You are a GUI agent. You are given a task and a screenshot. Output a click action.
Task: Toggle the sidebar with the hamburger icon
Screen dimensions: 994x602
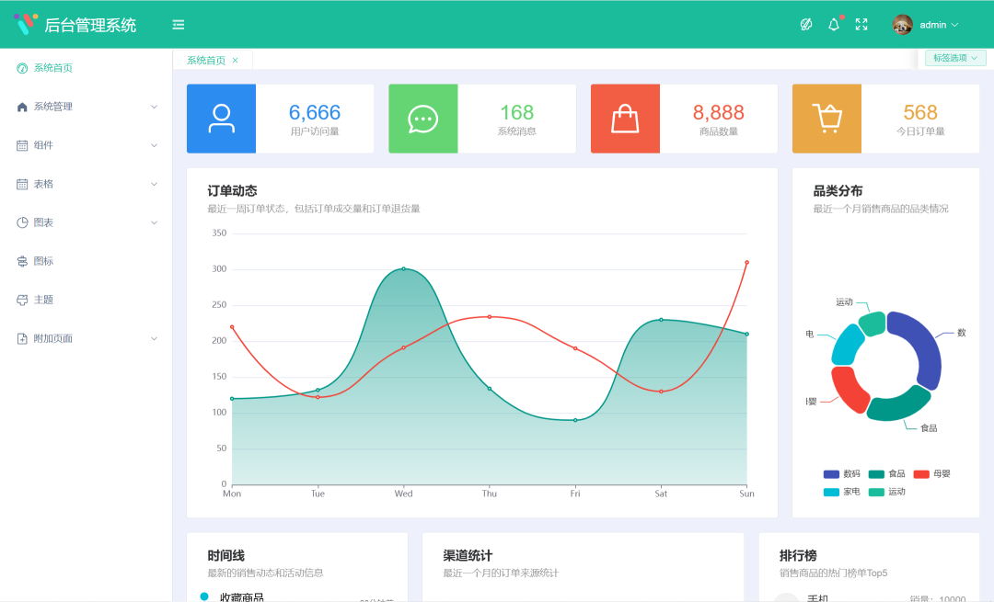click(x=178, y=25)
